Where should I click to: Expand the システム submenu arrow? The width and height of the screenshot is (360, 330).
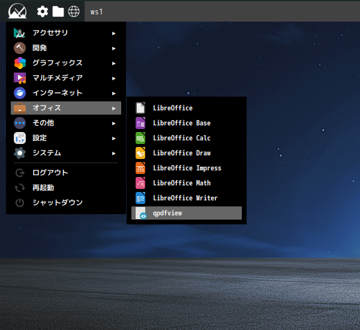[114, 153]
